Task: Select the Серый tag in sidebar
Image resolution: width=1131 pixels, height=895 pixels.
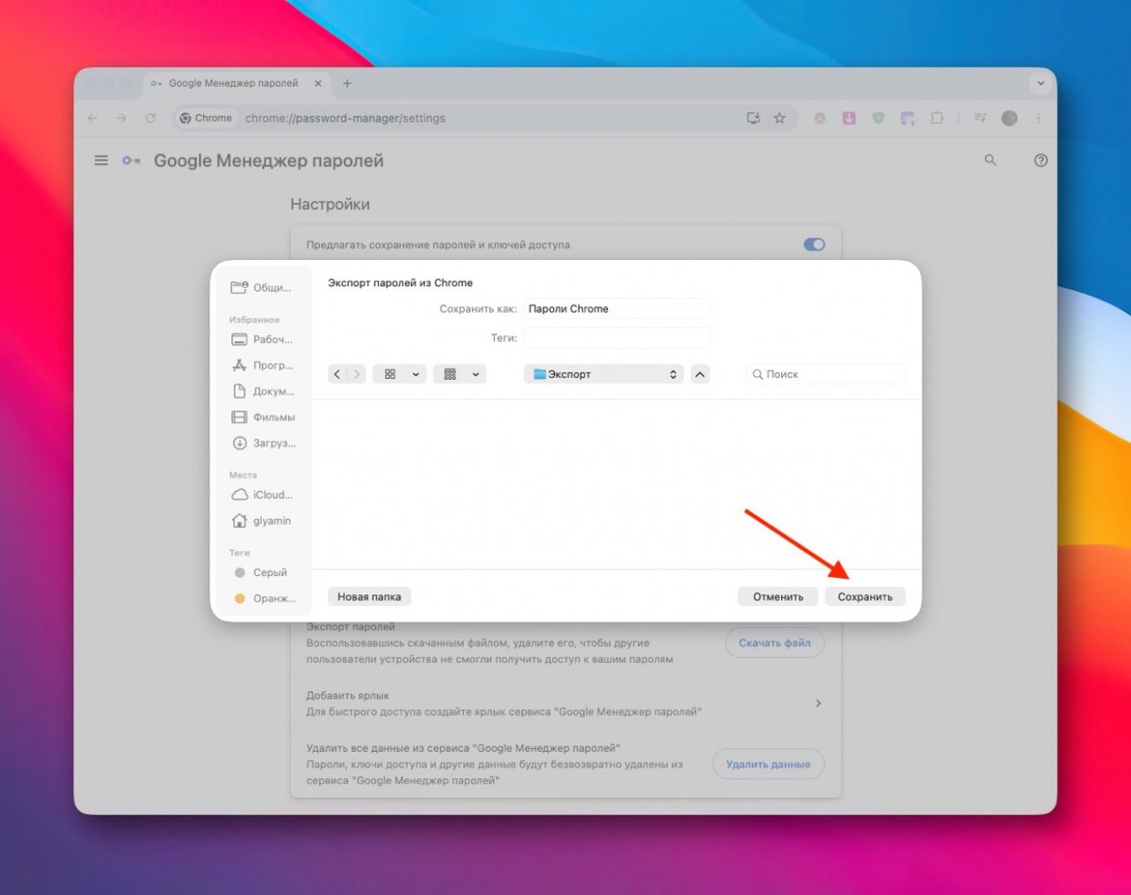Action: tap(262, 572)
